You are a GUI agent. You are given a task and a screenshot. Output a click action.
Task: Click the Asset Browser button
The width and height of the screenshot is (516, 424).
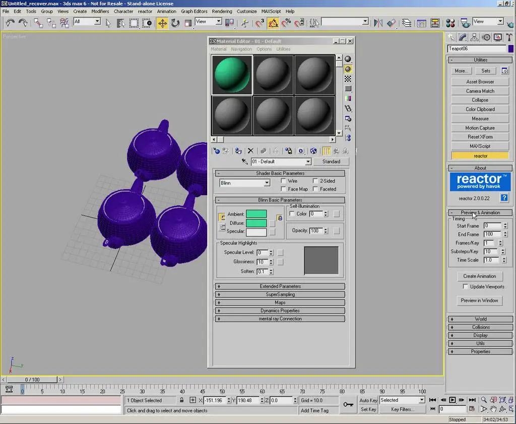[480, 82]
